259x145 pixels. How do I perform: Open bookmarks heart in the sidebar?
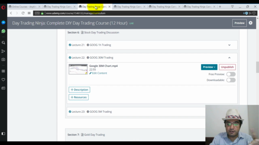(3, 80)
